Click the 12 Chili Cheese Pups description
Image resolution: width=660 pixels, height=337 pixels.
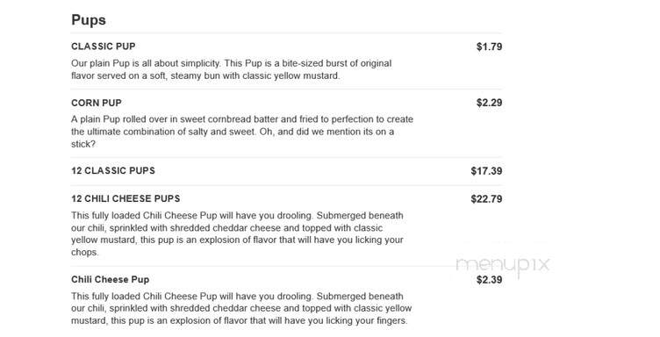237,234
